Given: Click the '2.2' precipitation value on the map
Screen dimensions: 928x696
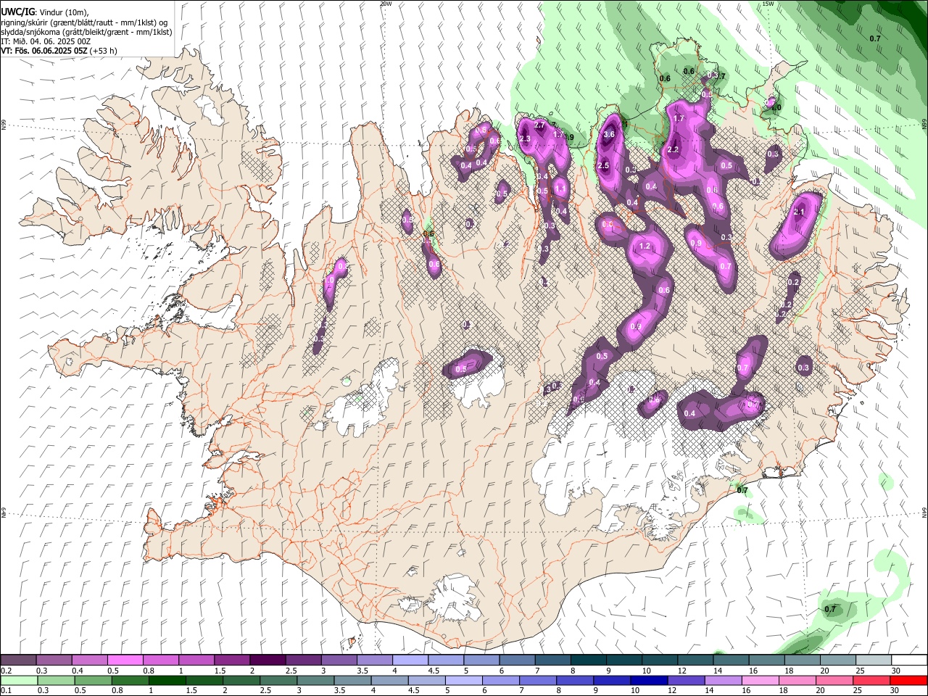Looking at the screenshot, I should (673, 149).
